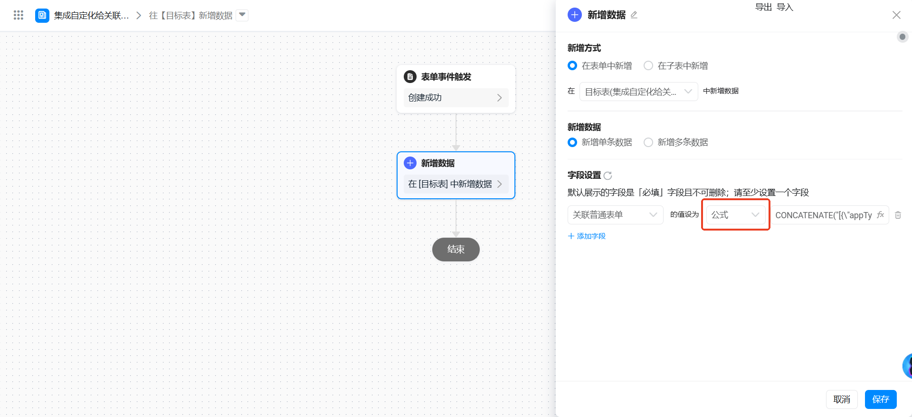Viewport: 912px width, 417px height.
Task: Expand the breadcrumb dropdown arrow after 新增数据
Action: (x=242, y=15)
